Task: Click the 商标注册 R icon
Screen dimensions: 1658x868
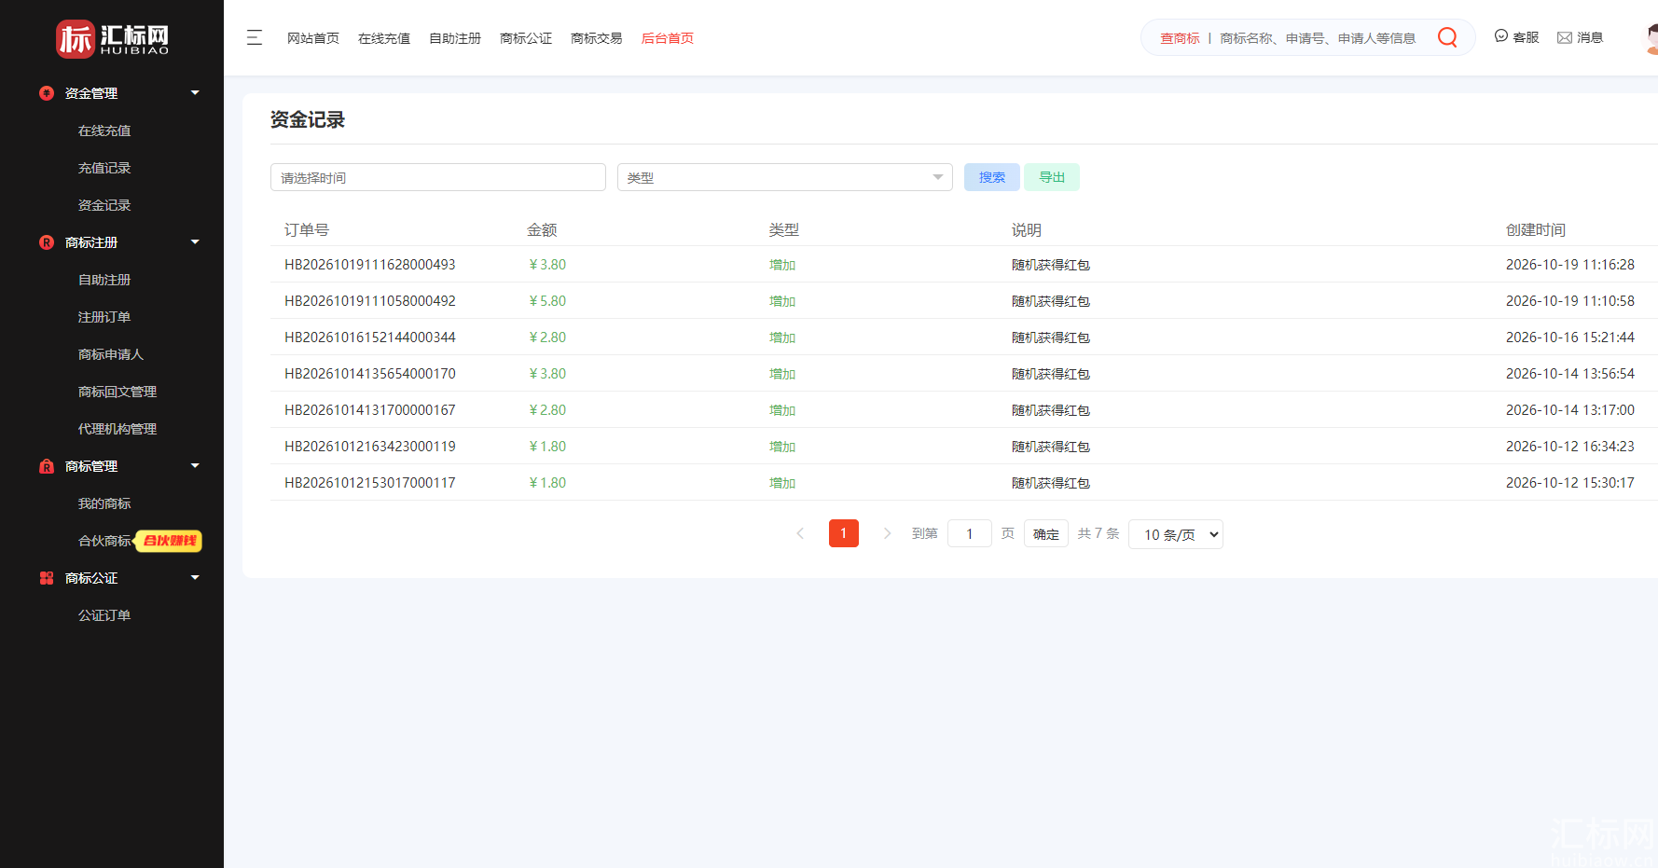Action: pos(47,242)
